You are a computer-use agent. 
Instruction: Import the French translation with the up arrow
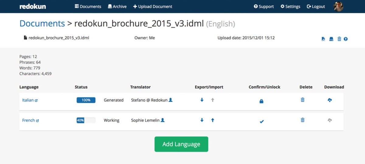pyautogui.click(x=213, y=120)
